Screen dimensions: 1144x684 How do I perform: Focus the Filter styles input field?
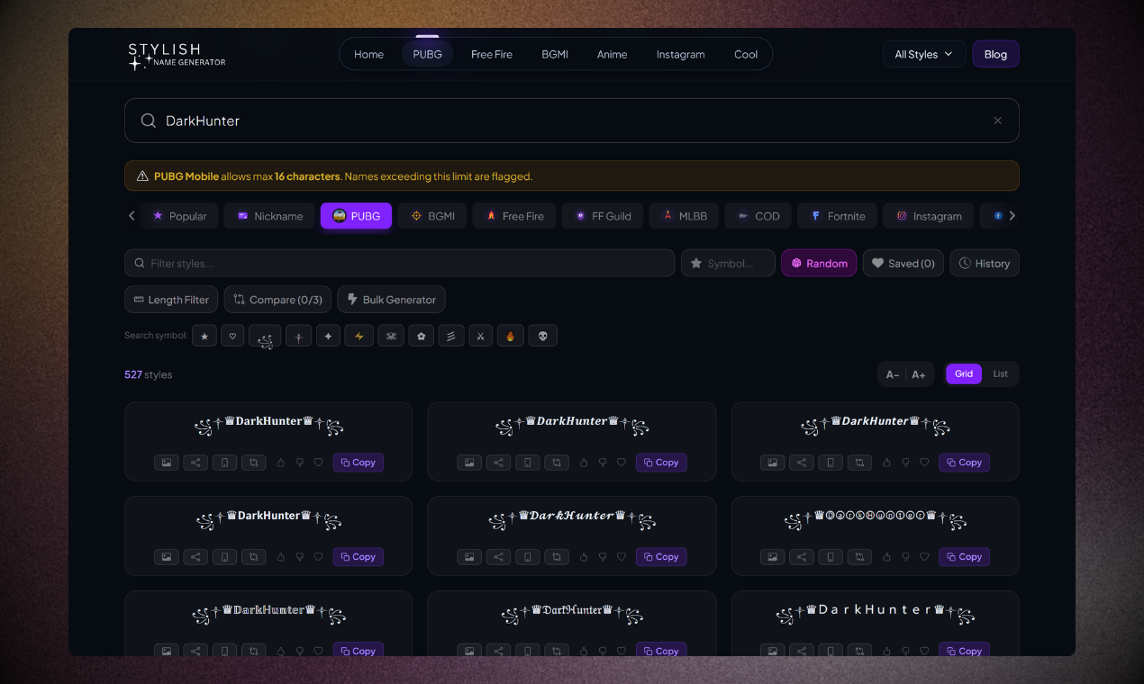399,263
